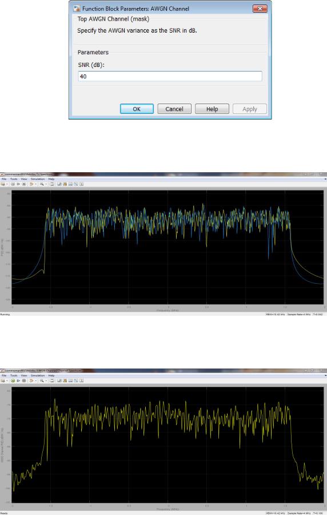Click the print icon in Tx Spectrum toolbar
Viewport: 327px width, 515px height.
pyautogui.click(x=3, y=184)
